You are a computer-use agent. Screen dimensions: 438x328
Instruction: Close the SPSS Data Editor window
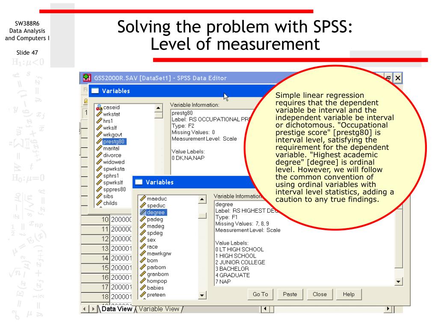[398, 78]
